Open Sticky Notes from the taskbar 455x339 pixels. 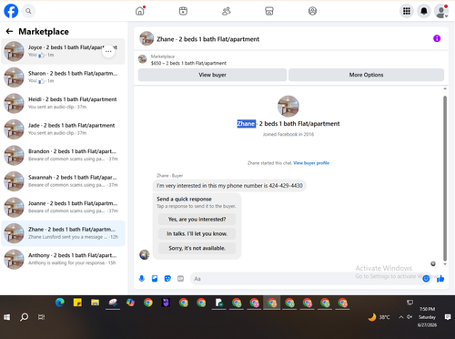77,303
